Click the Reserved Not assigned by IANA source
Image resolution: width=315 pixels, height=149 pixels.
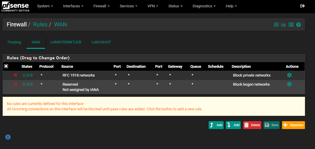[80, 87]
